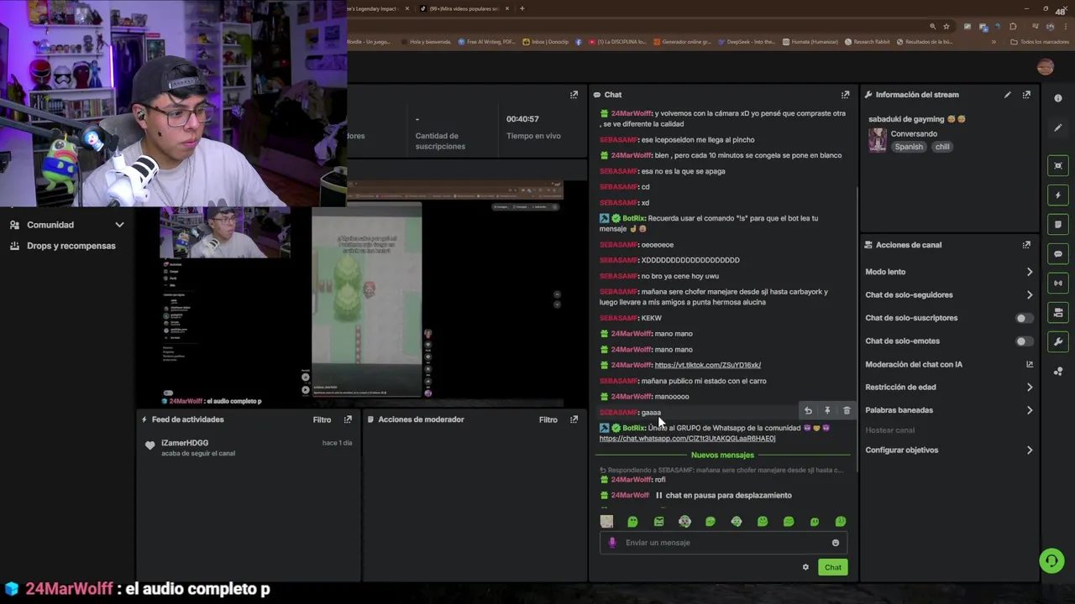Pop out the Acciones de canal panel
1075x604 pixels.
pos(1026,245)
